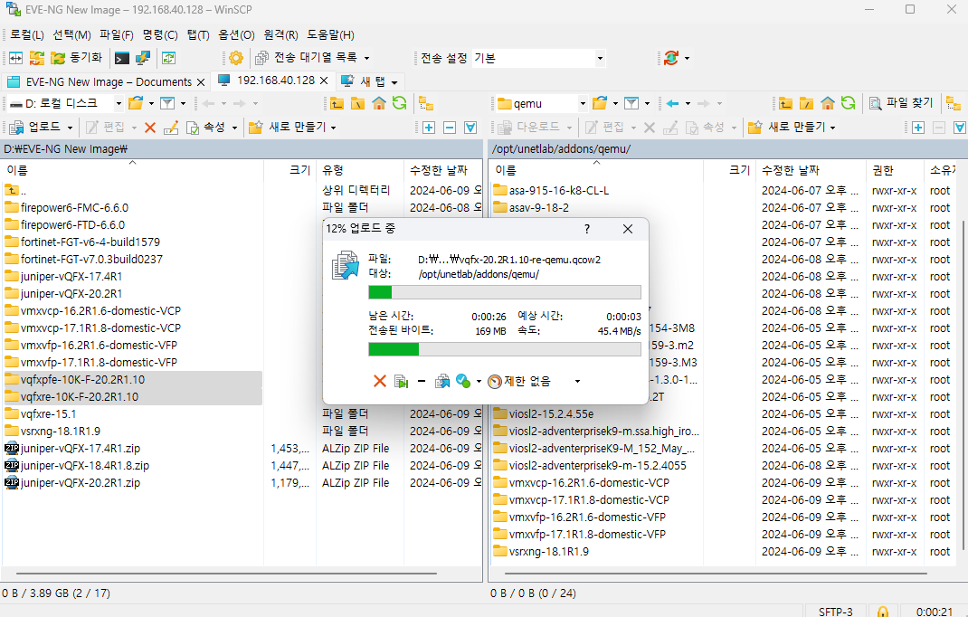Select the vqfxre-15.1 local folder
The image size is (968, 617).
coord(48,413)
